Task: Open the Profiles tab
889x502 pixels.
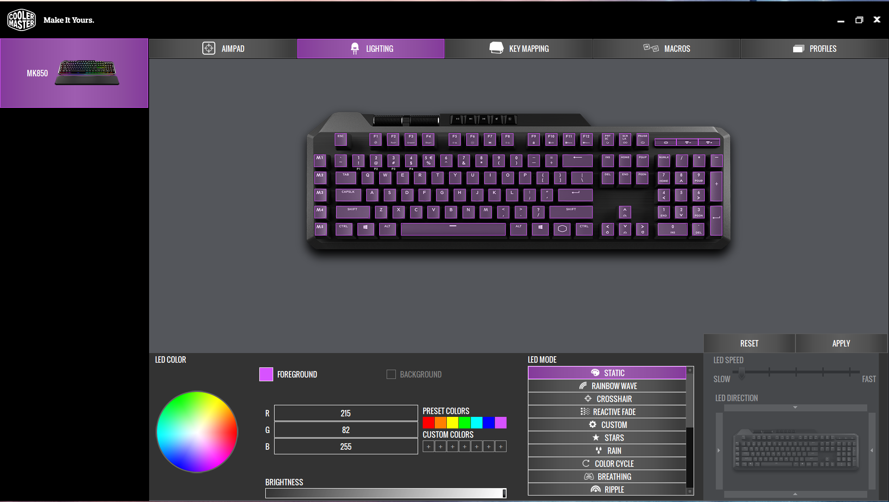Action: [814, 49]
